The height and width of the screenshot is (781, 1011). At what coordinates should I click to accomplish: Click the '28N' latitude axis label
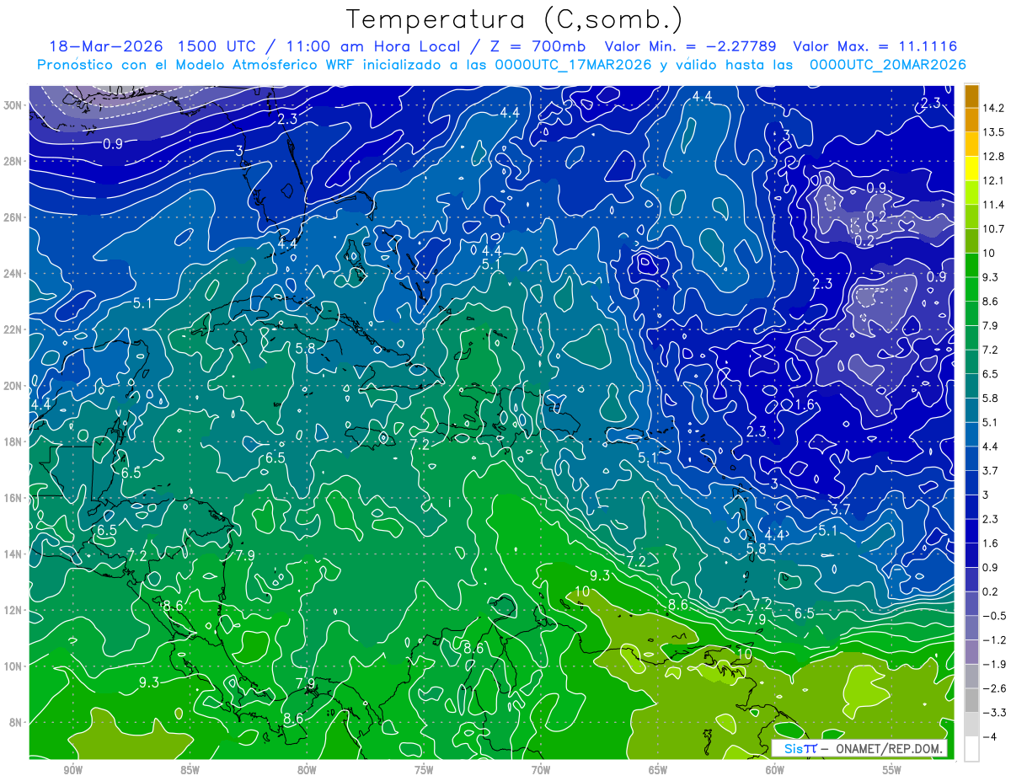pos(13,161)
